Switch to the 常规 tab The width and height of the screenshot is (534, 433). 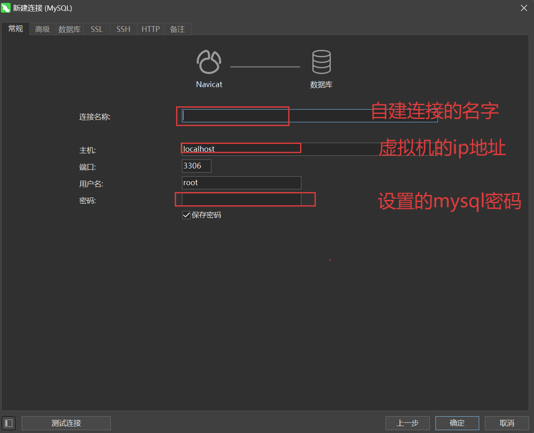coord(16,29)
